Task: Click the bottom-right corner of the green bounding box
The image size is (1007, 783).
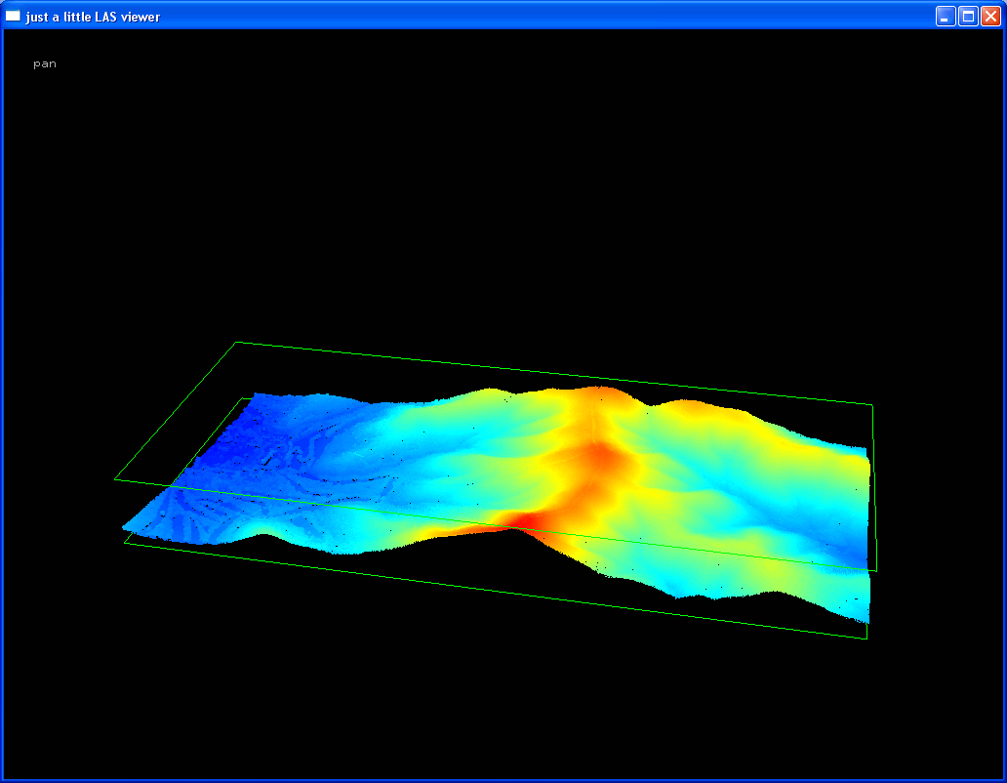Action: (x=866, y=639)
